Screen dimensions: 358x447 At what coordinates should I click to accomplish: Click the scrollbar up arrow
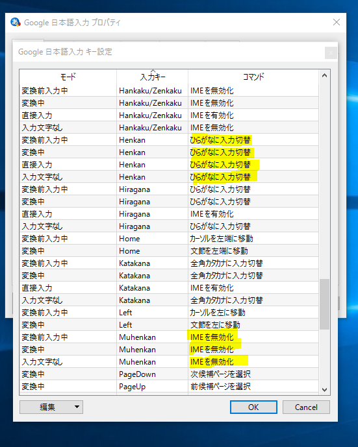[x=324, y=75]
